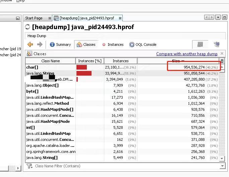This screenshot has width=229, height=177.
Task: Click scrollbar down arrow in class table
Action: (222, 158)
